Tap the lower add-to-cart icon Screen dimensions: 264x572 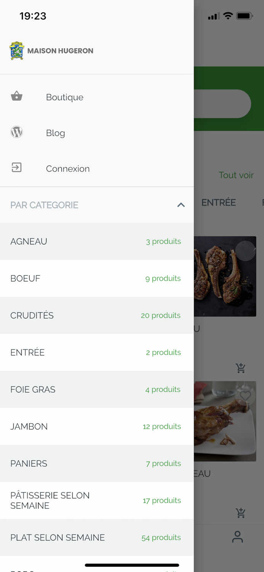240,513
